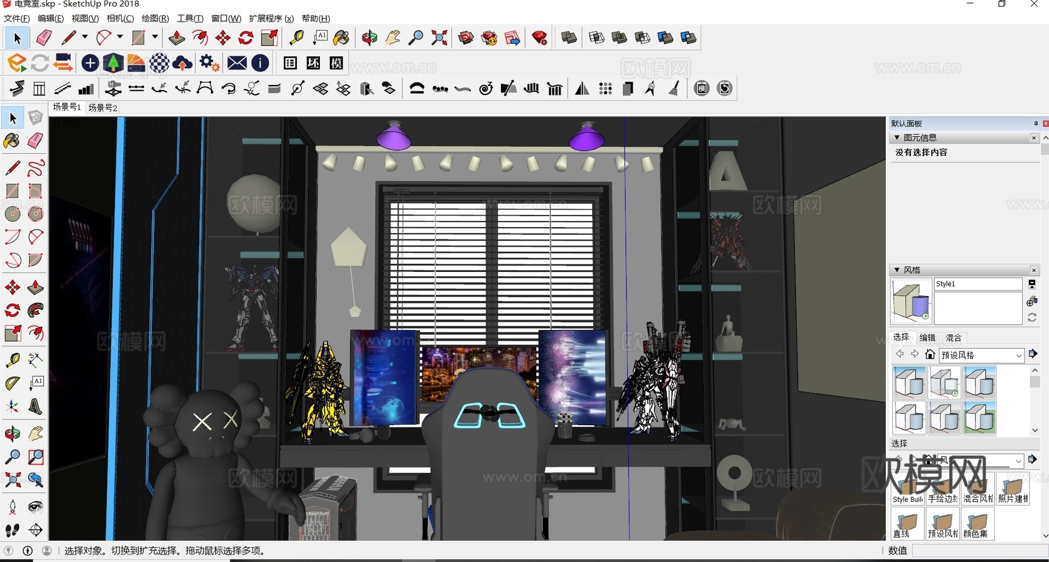
Task: Select the Push/Pull tool in the top toolbar
Action: tap(177, 38)
